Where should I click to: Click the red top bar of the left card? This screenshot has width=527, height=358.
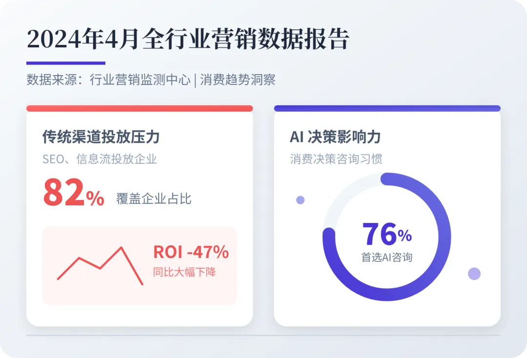[140, 108]
